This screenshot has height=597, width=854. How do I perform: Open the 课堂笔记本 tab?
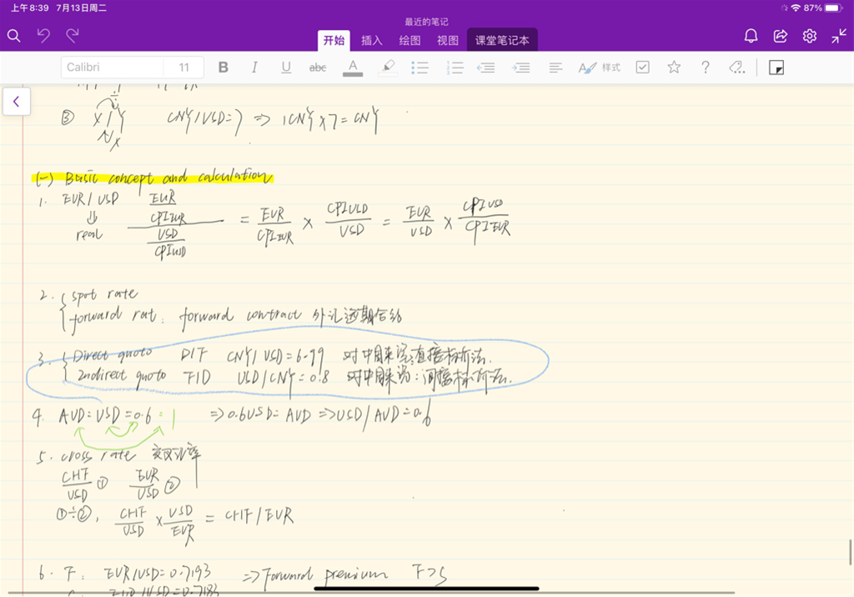point(502,40)
